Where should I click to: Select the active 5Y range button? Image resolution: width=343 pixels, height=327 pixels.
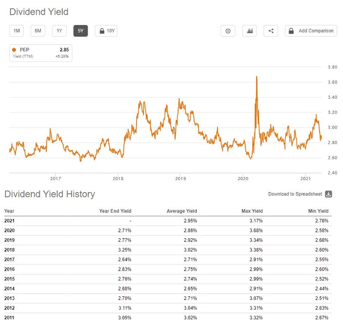point(81,31)
